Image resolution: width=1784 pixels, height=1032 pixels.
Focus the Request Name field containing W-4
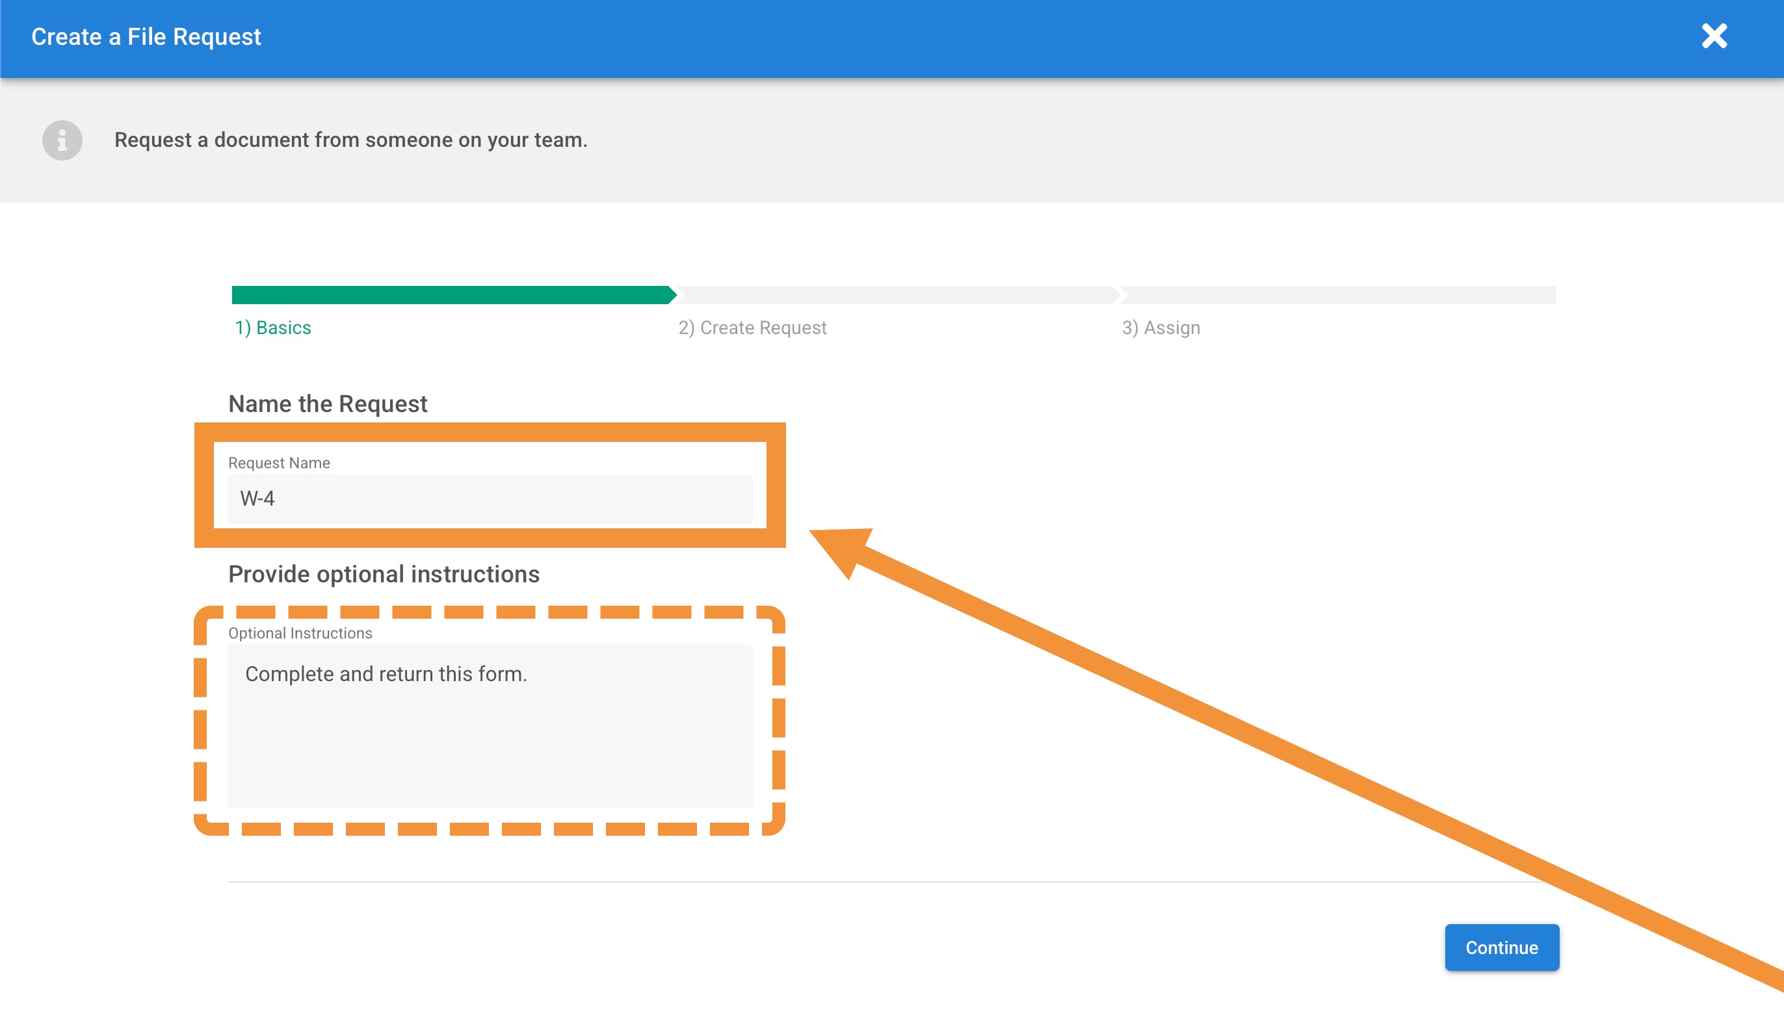(490, 499)
